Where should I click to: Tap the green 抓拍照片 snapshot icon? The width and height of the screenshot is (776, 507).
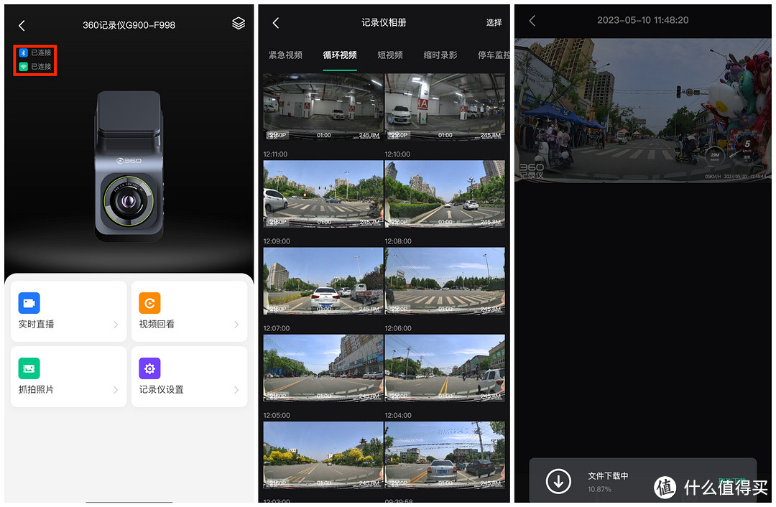pos(29,368)
